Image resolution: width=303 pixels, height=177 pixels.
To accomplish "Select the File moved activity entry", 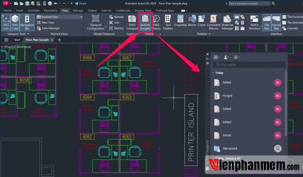I will [248, 149].
